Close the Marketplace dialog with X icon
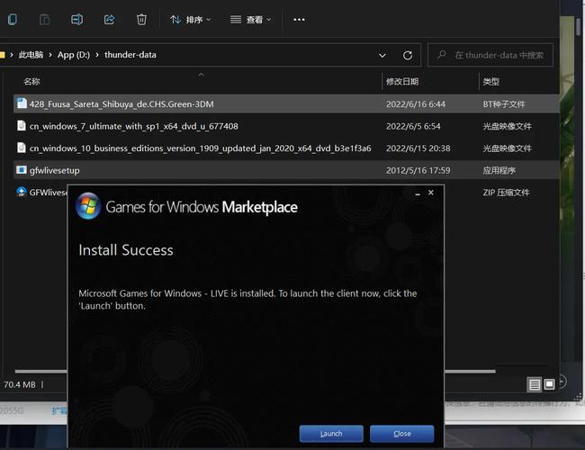This screenshot has height=450, width=585. click(431, 193)
